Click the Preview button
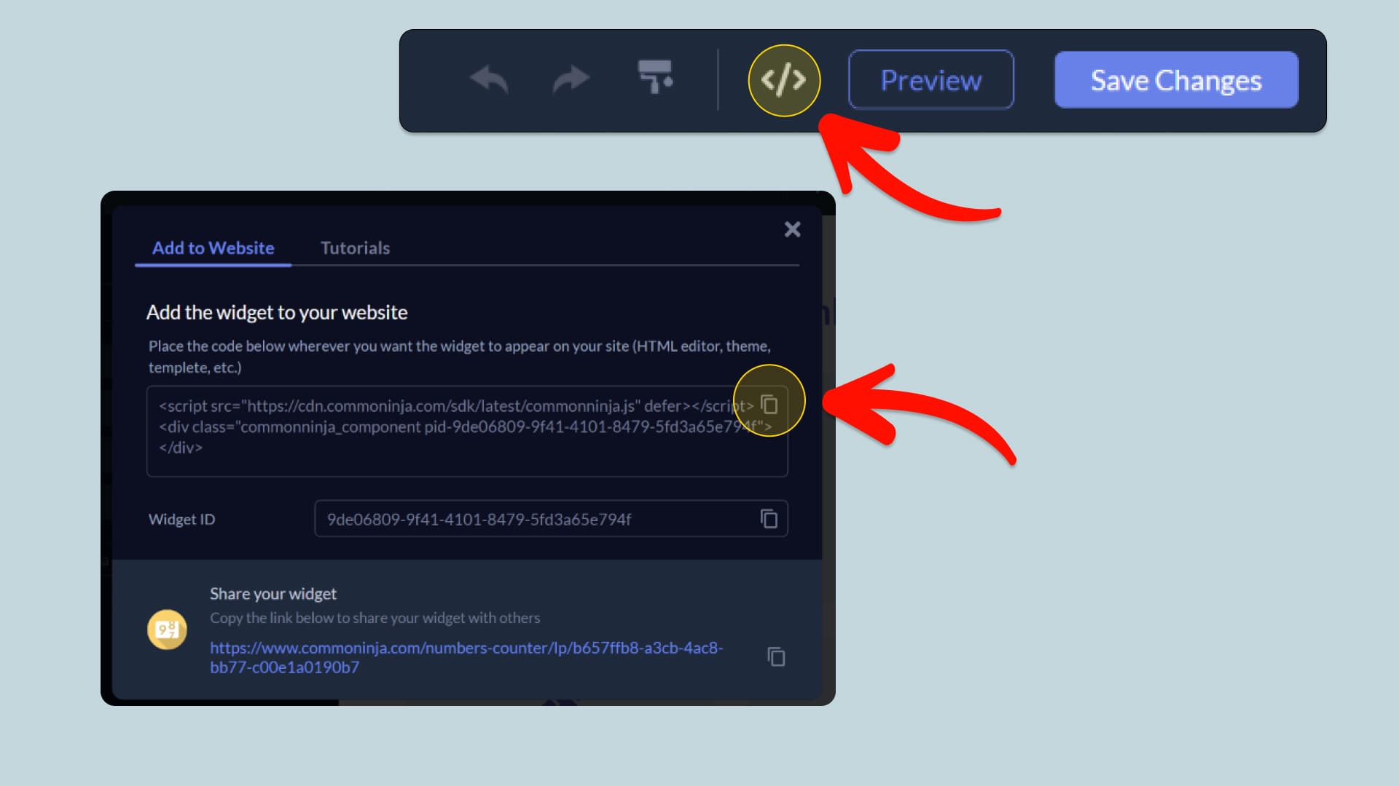Screen dimensions: 1399x786 pyautogui.click(x=930, y=79)
